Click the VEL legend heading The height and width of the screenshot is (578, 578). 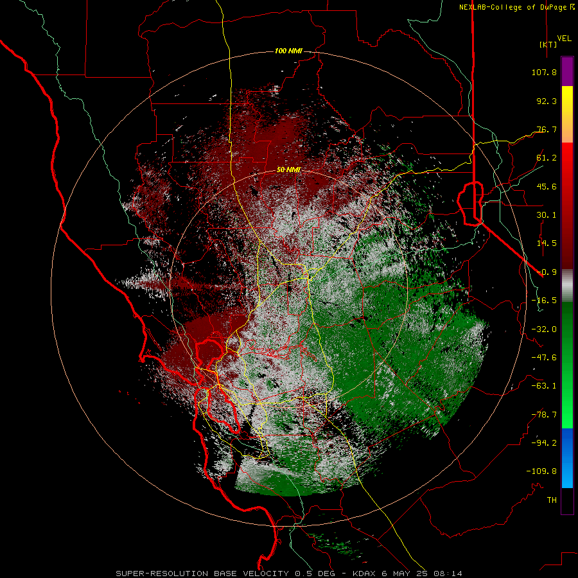coord(565,39)
